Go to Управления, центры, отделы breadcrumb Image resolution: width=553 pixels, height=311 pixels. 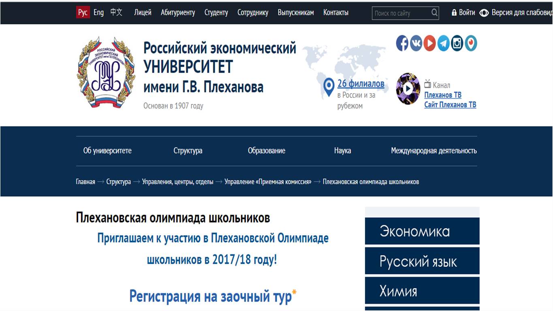[x=177, y=182]
